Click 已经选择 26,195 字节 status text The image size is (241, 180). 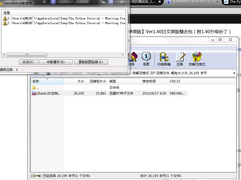[66, 176]
